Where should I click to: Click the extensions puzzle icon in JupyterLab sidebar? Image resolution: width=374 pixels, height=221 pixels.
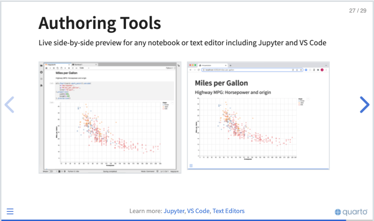(41, 86)
